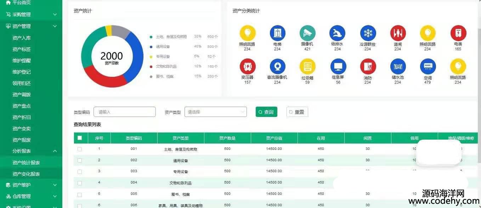
Task: Open the 维护登记 page
Action: 22,72
